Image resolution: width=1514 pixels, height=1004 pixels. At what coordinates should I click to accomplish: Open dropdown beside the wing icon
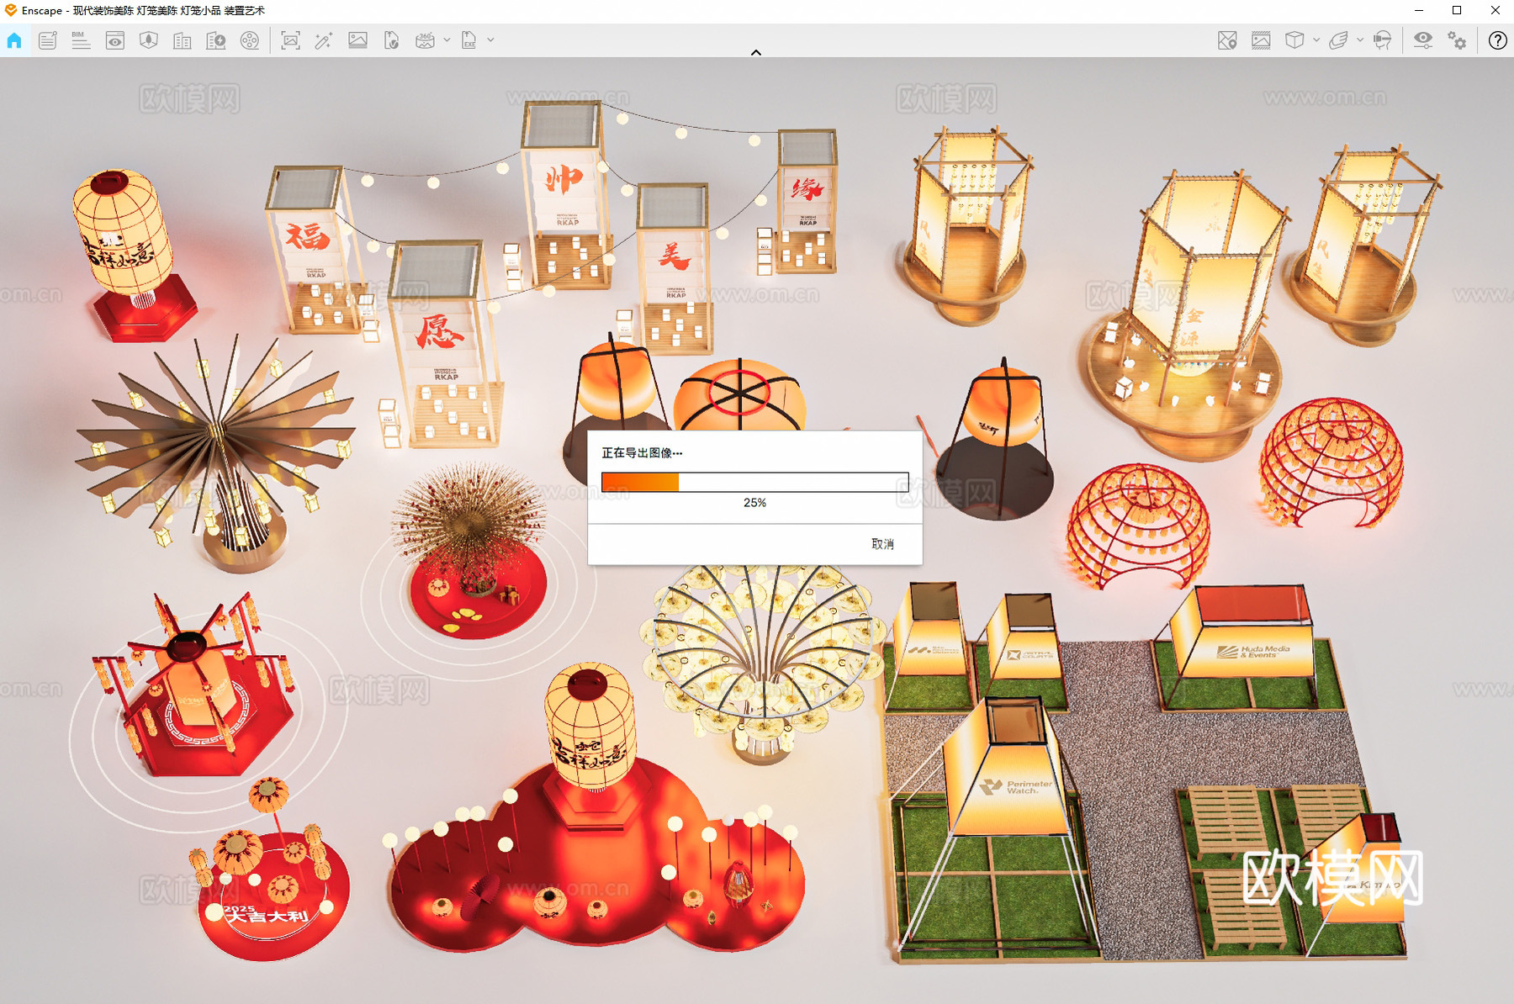tap(1360, 40)
